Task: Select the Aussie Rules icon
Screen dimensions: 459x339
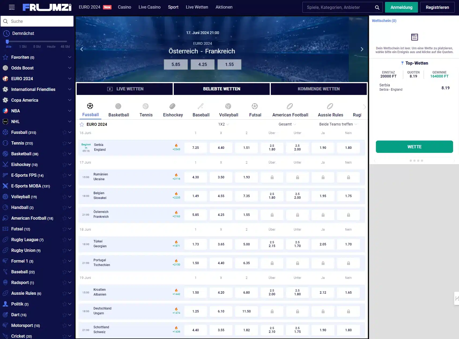Action: click(330, 106)
